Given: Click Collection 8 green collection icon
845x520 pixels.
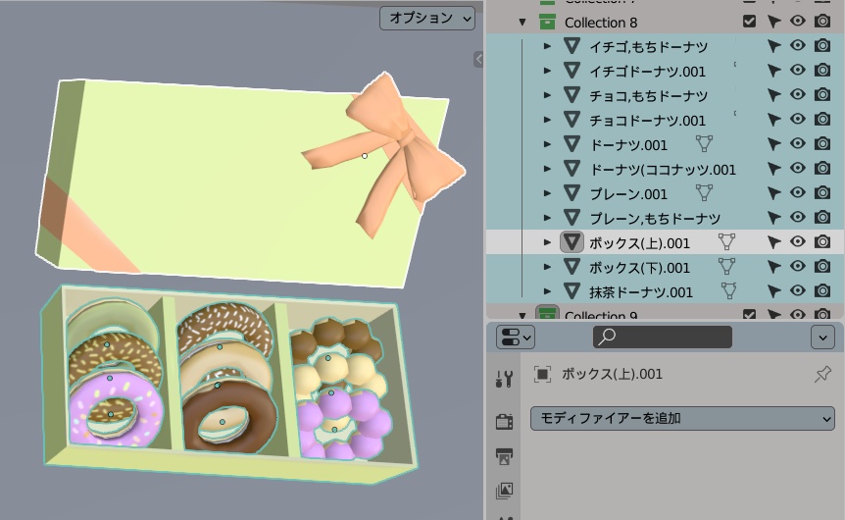Looking at the screenshot, I should pyautogui.click(x=547, y=23).
